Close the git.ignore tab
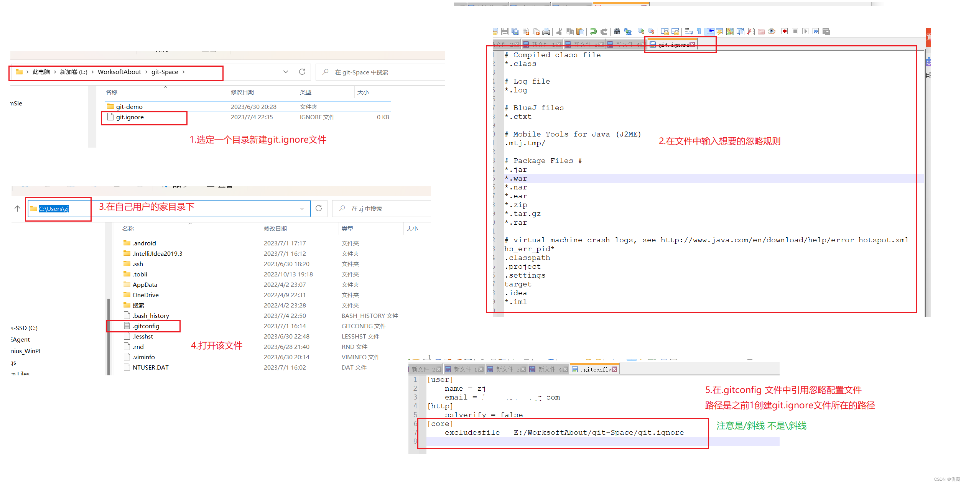The image size is (966, 485). (x=692, y=44)
